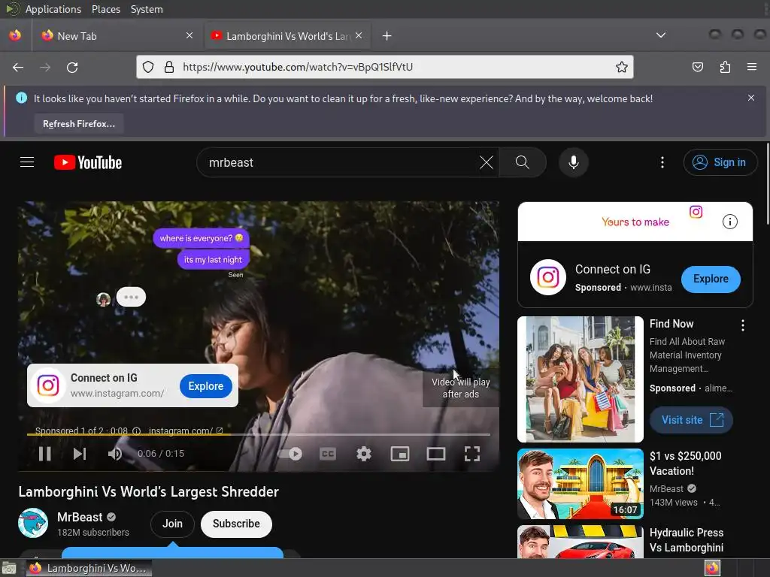Viewport: 770px width, 577px height.
Task: Go back to previous page
Action: (18, 67)
